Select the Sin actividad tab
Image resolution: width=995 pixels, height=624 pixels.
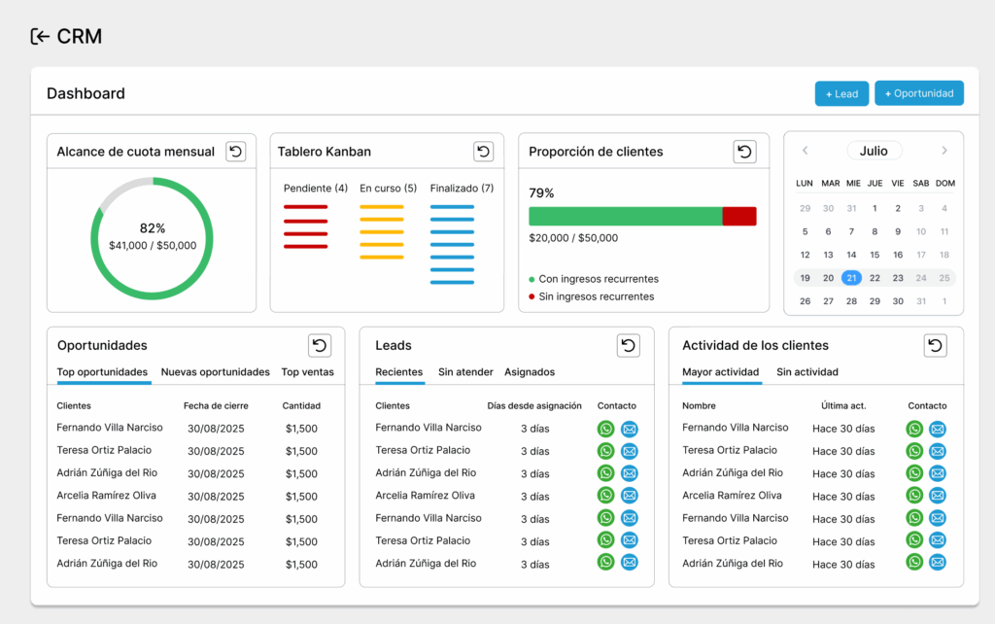pyautogui.click(x=806, y=372)
